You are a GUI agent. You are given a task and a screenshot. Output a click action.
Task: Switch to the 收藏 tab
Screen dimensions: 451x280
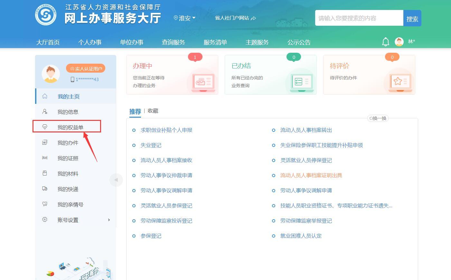tap(153, 111)
